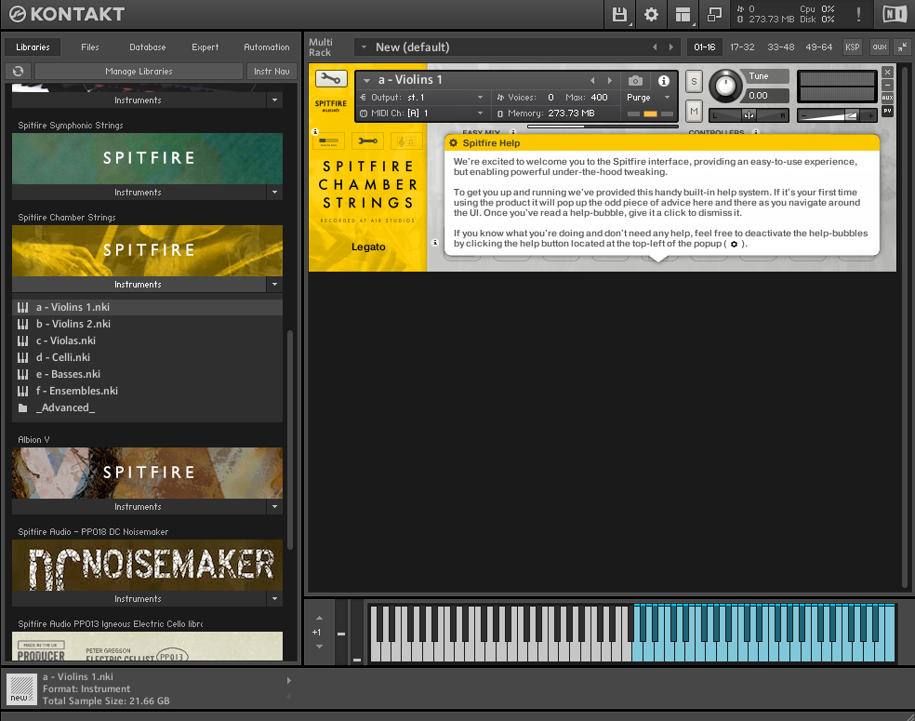The height and width of the screenshot is (721, 915).
Task: Click gear icon in Spitfire Help popup
Action: (x=454, y=143)
